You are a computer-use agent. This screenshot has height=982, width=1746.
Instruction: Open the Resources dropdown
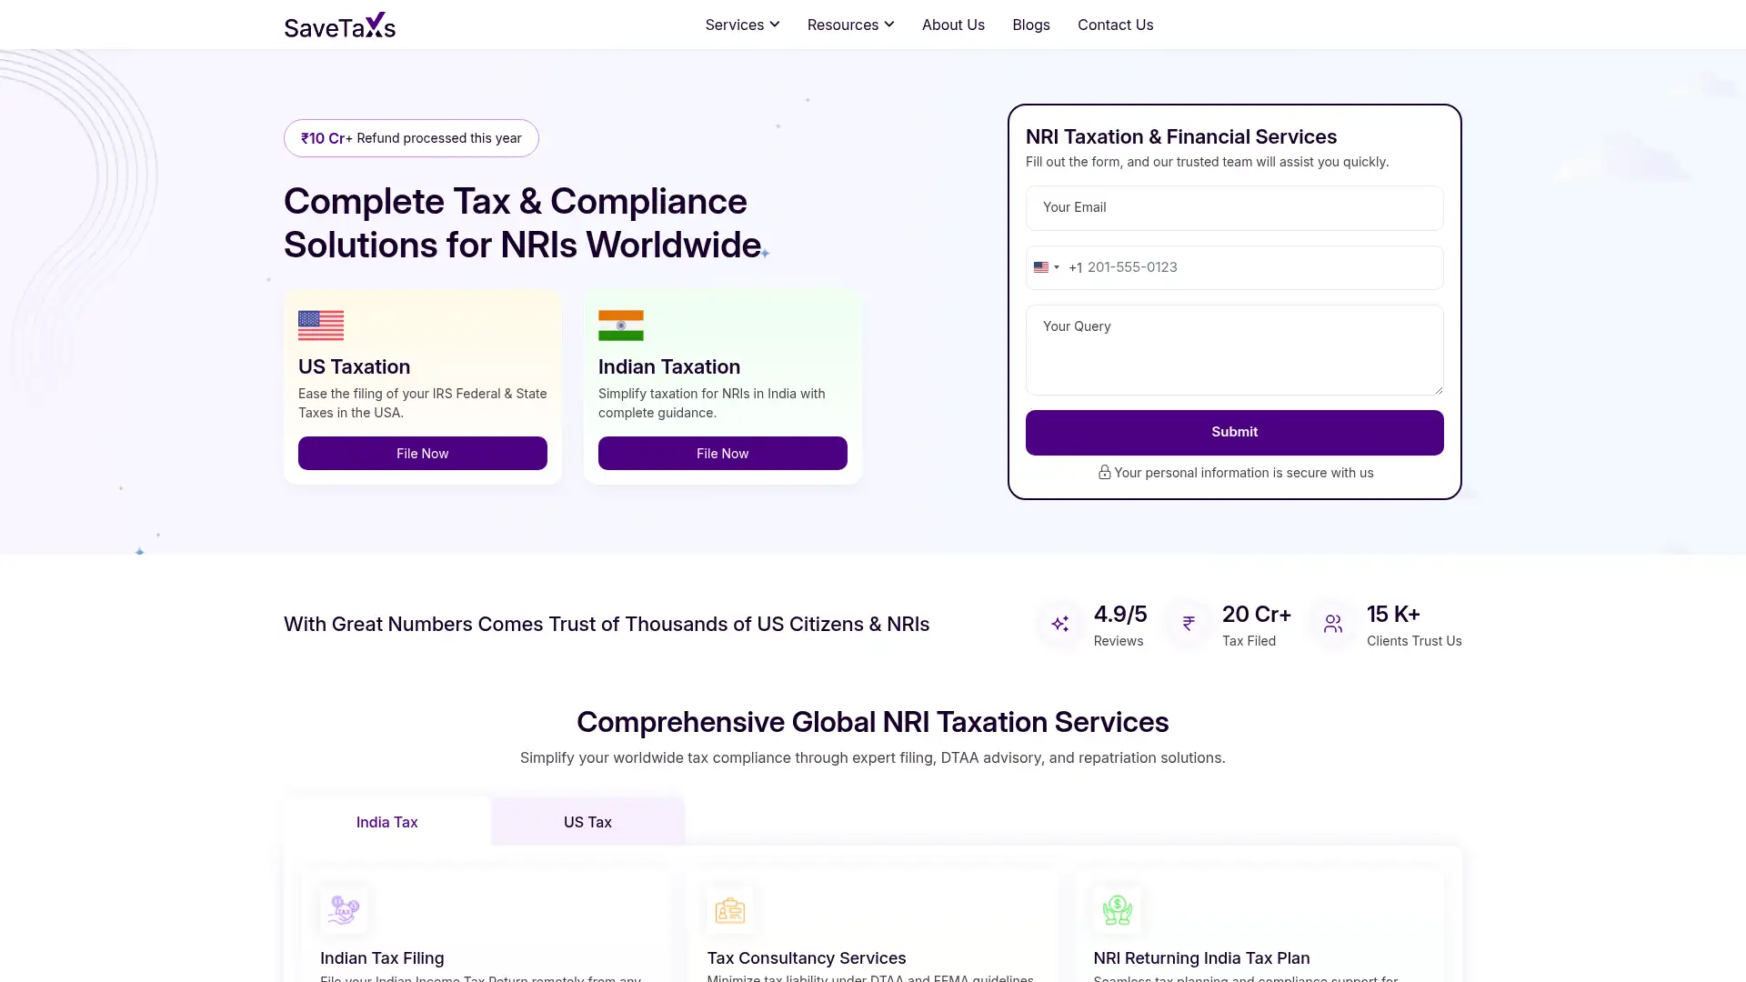click(x=850, y=25)
